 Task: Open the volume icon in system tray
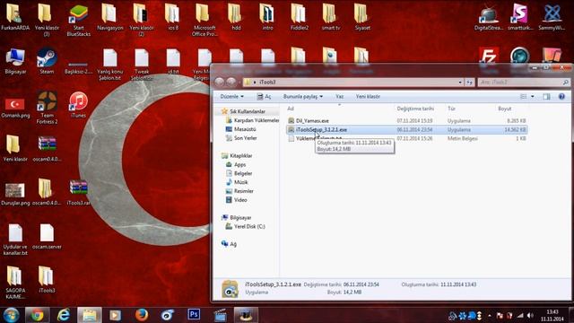coord(530,315)
